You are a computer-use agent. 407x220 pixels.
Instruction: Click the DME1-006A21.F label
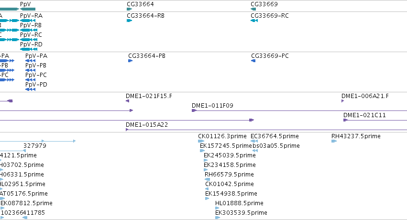(365, 96)
